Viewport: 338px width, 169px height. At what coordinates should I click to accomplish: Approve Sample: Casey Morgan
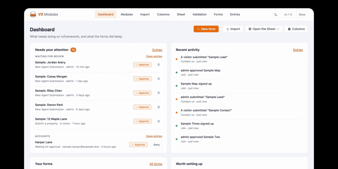point(142,79)
